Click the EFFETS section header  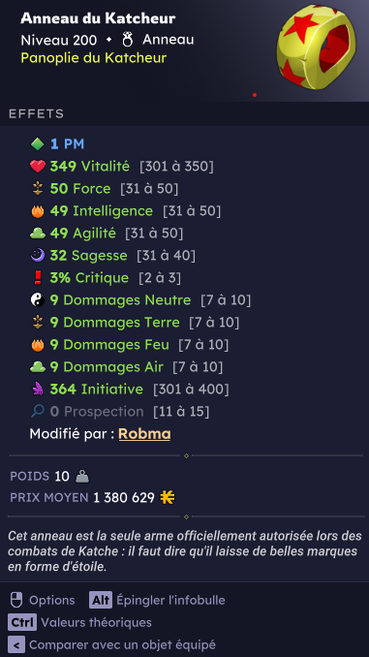tap(36, 114)
